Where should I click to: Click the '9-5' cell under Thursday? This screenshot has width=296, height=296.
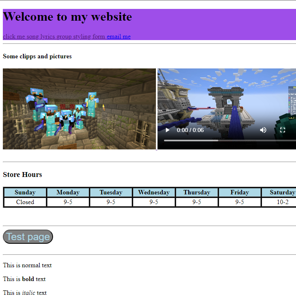[x=197, y=202]
